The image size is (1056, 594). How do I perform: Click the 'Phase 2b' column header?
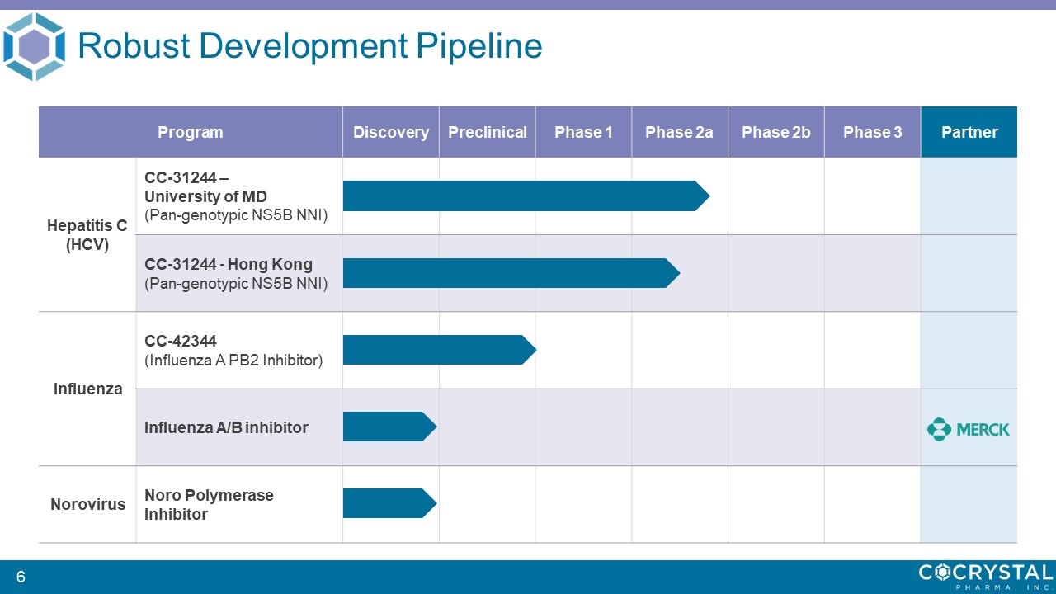tap(775, 132)
